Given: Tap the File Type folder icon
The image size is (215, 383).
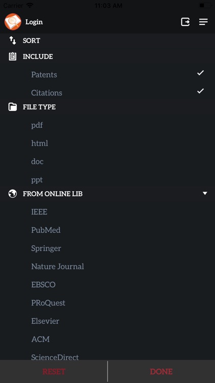Looking at the screenshot, I should (13, 107).
